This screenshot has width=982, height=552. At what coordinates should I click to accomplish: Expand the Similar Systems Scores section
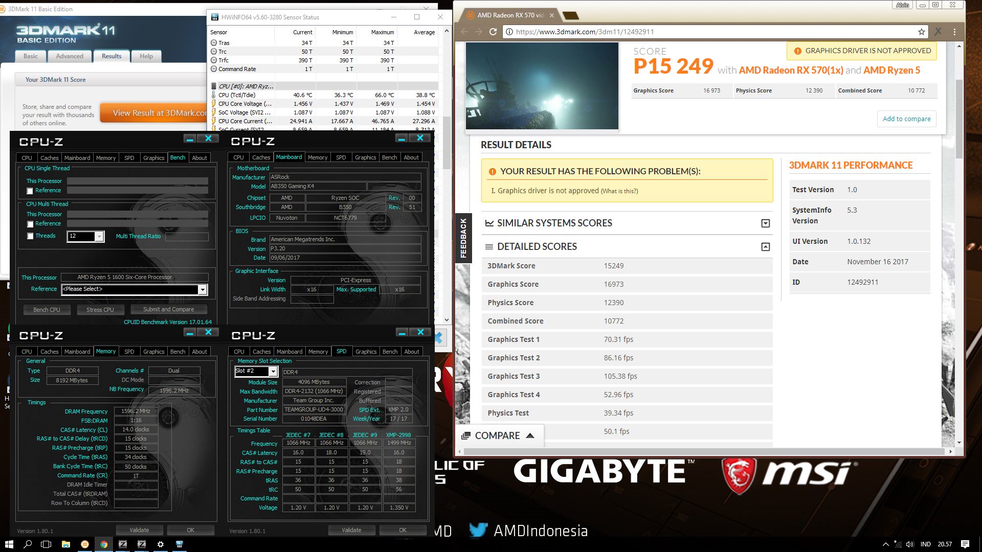[766, 223]
